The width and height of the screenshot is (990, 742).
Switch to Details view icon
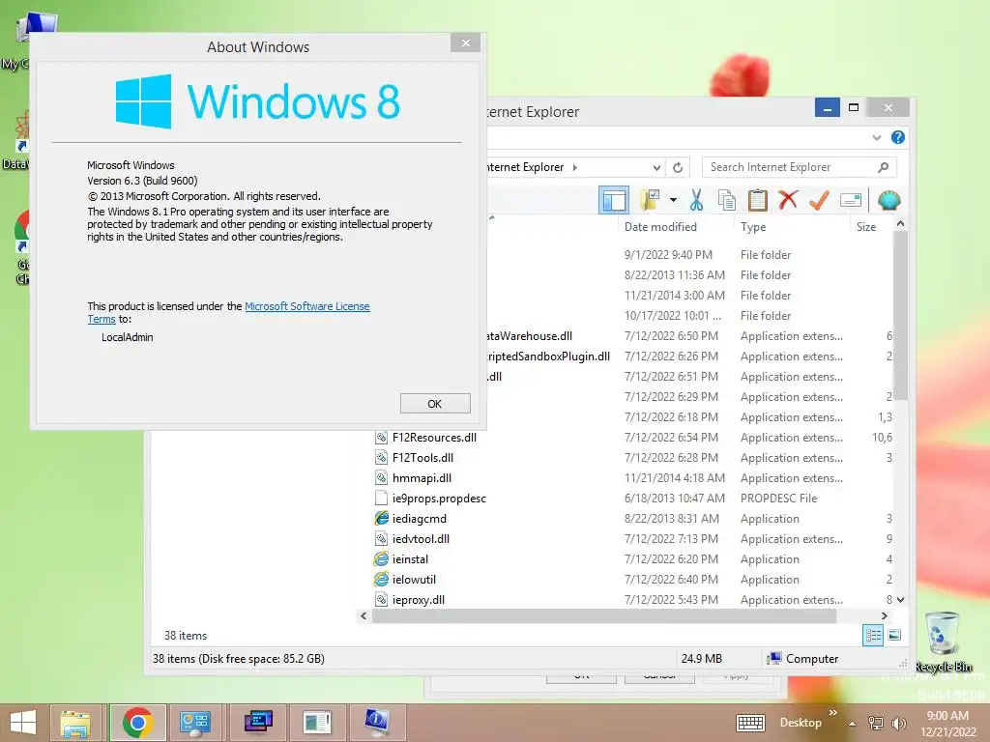[x=873, y=636]
